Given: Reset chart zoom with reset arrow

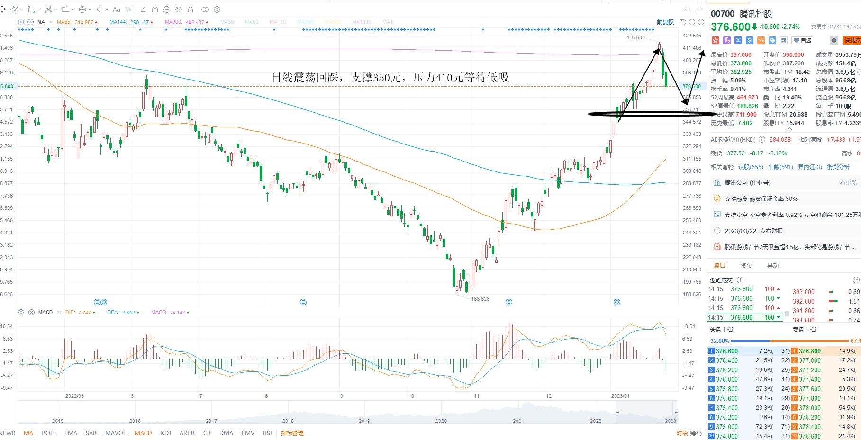Looking at the screenshot, I should click(683, 22).
